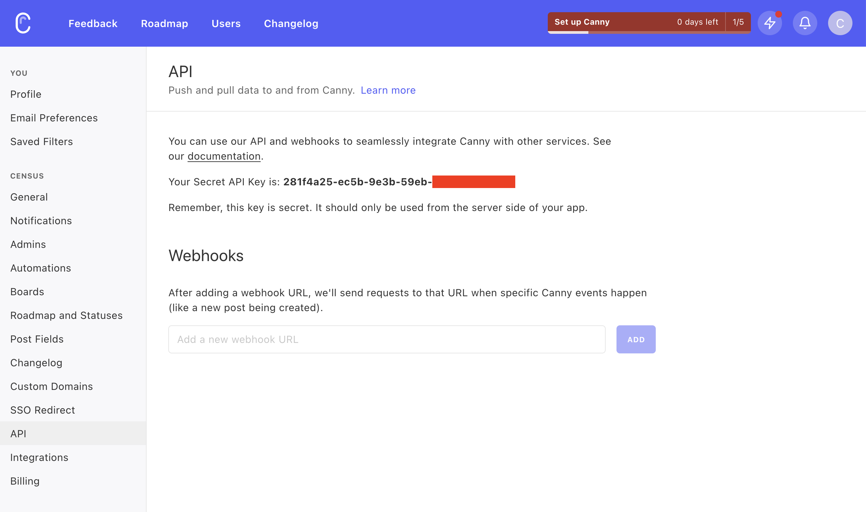The height and width of the screenshot is (512, 866).
Task: Open the lightning bolt updates icon
Action: (770, 23)
